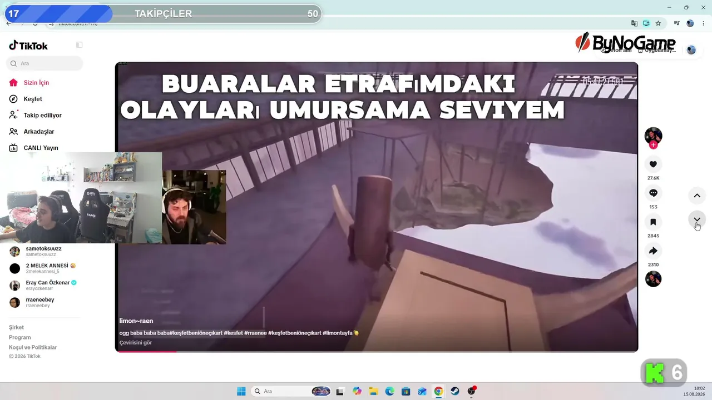
Task: Open the Windows Start menu
Action: 241,391
